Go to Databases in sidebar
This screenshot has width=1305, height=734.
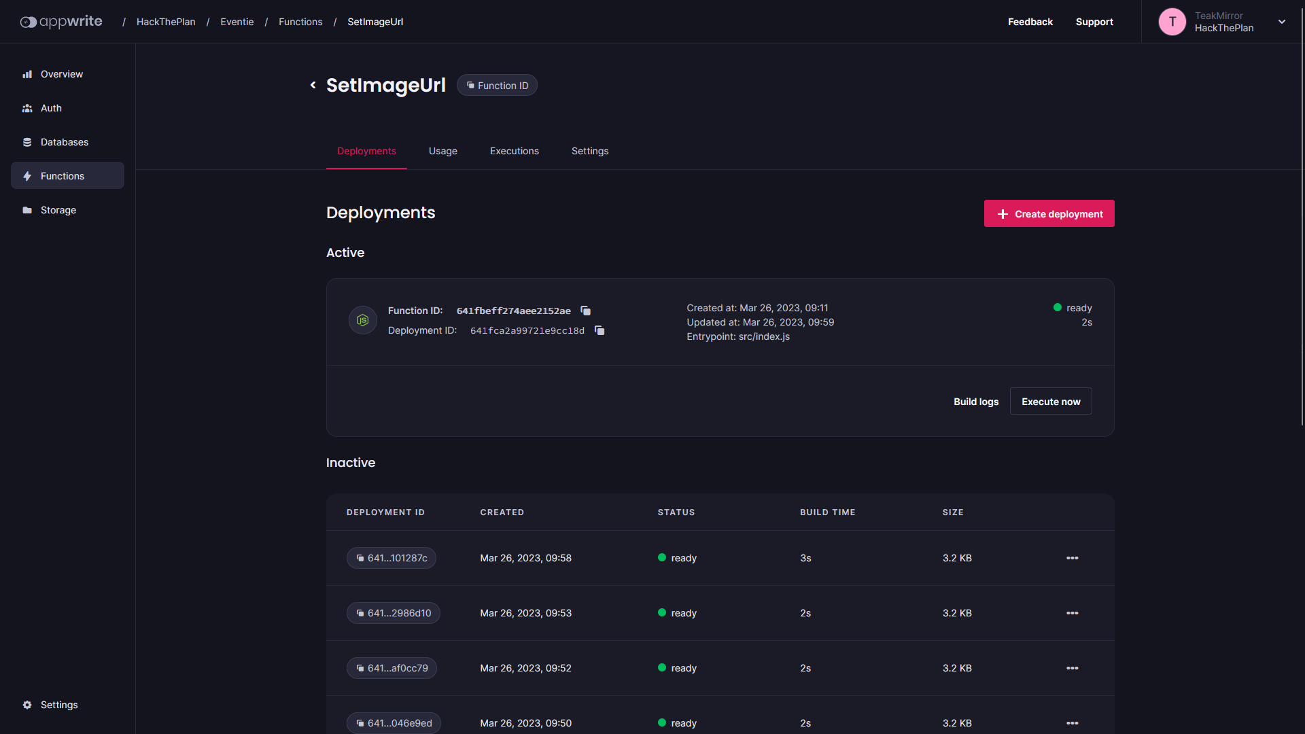64,142
